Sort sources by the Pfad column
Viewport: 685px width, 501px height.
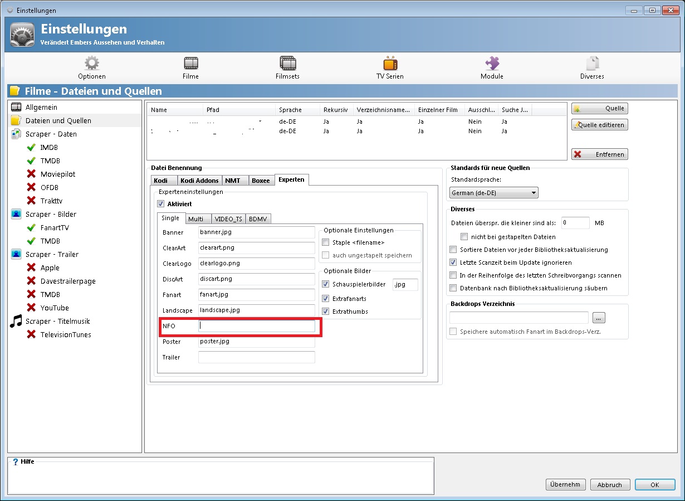tap(239, 110)
